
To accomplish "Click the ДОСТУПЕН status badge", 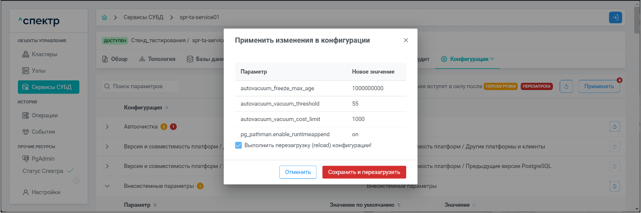I will pos(115,40).
